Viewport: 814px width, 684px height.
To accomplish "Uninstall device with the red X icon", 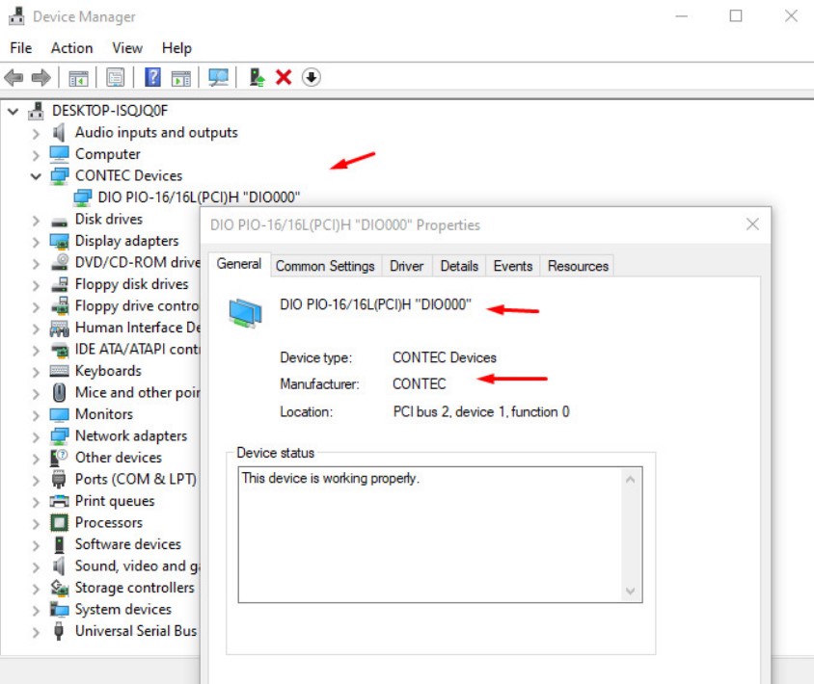I will pyautogui.click(x=284, y=77).
